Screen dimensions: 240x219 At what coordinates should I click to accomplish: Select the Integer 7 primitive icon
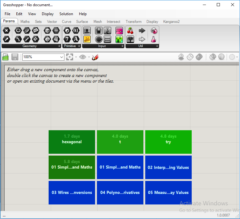coord(67,39)
